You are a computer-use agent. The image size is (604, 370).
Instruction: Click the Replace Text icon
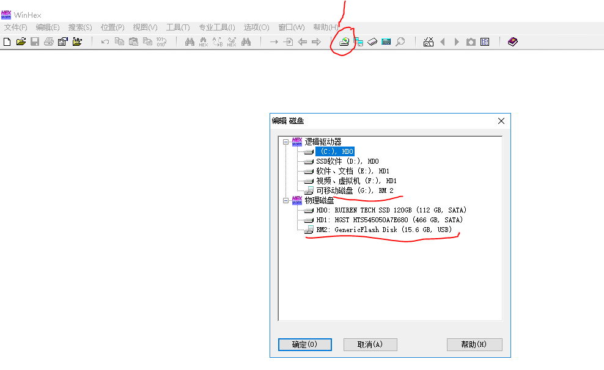[218, 42]
